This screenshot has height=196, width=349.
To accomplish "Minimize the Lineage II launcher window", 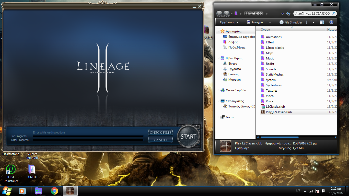I will tap(195, 7).
